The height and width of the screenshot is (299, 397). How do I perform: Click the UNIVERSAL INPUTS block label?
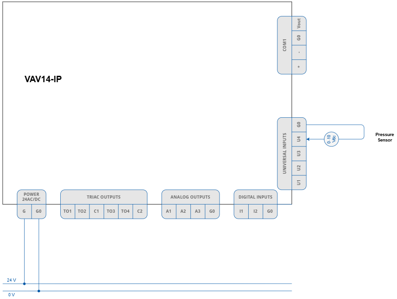coord(285,153)
